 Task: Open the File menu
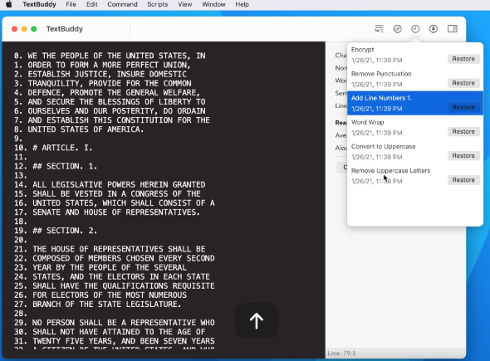tap(71, 4)
